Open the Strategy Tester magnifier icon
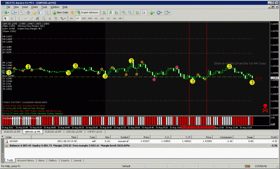The image size is (280, 169). (x=47, y=13)
